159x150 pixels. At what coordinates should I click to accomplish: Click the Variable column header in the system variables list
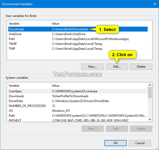[x=29, y=86]
